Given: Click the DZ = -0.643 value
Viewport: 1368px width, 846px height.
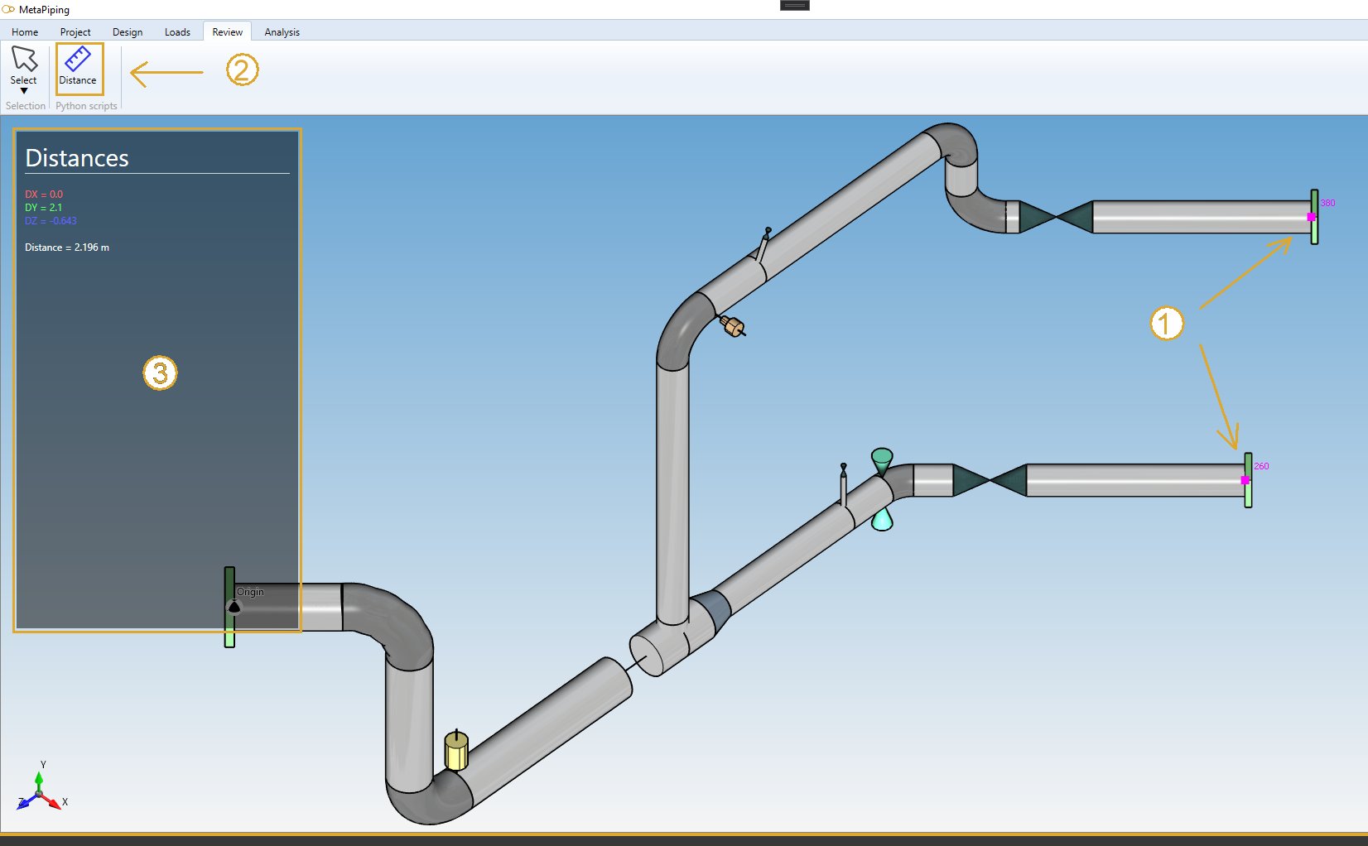Looking at the screenshot, I should pos(51,221).
